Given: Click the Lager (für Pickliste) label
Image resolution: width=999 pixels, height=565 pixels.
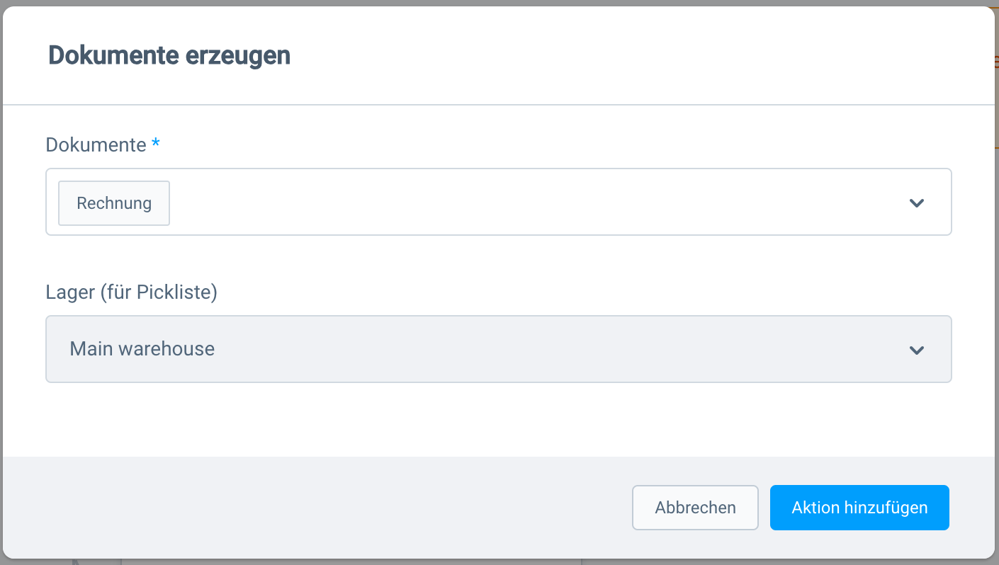Looking at the screenshot, I should (131, 292).
